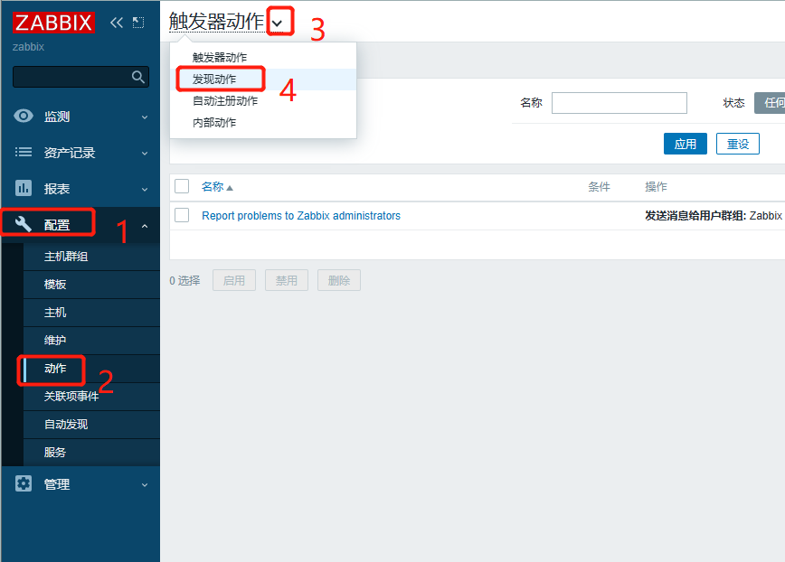Open 服务 submenu item
The height and width of the screenshot is (562, 785).
point(91,453)
